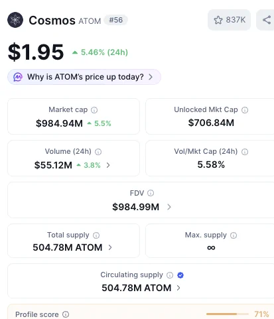The height and width of the screenshot is (319, 274).
Task: Expand Circulating supply details chevron
Action: point(178,288)
